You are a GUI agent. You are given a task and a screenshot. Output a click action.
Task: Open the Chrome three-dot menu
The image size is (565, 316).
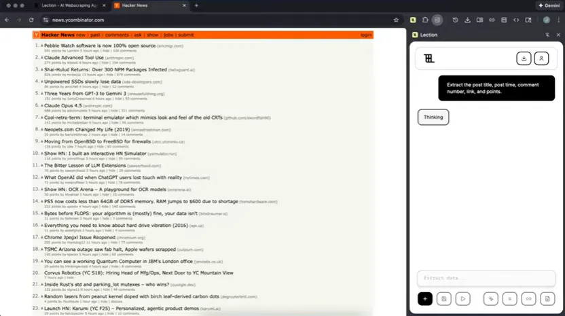558,20
